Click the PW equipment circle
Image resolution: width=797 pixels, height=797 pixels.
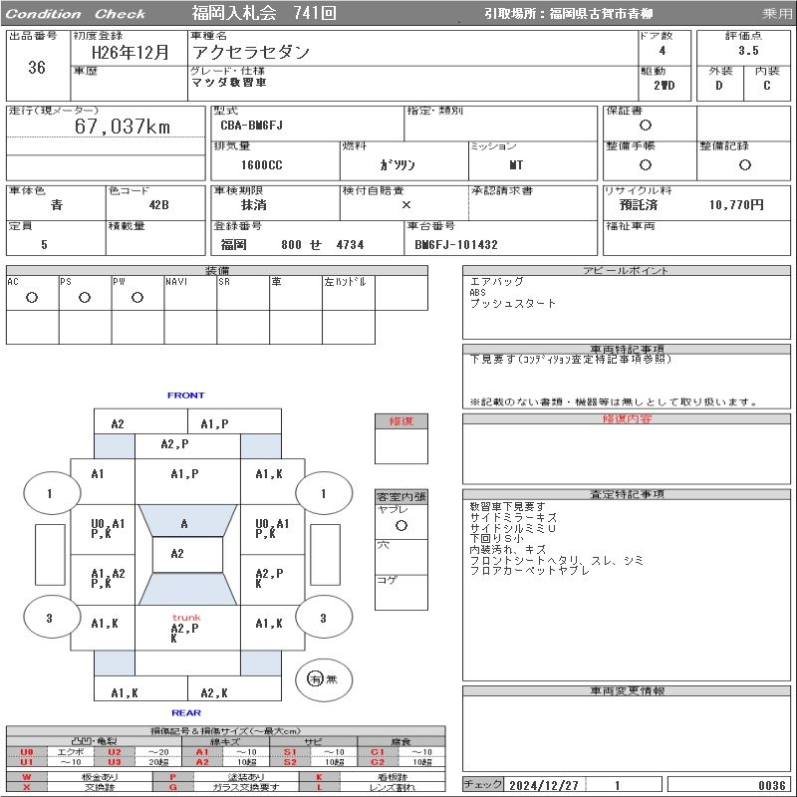click(137, 297)
